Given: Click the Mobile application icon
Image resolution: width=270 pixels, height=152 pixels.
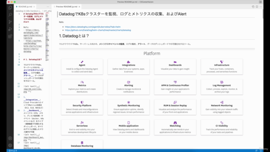Looking at the screenshot, I should coord(128,122).
